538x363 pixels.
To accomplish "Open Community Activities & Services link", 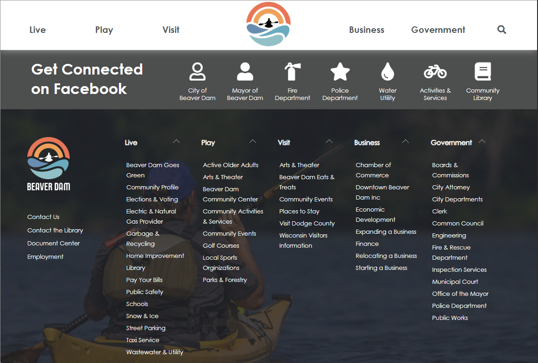I will tap(233, 217).
